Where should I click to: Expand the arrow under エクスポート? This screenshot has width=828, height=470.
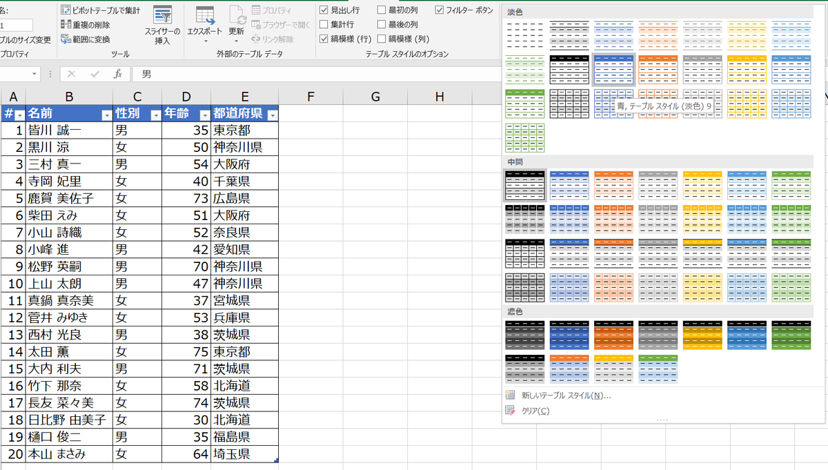point(205,41)
